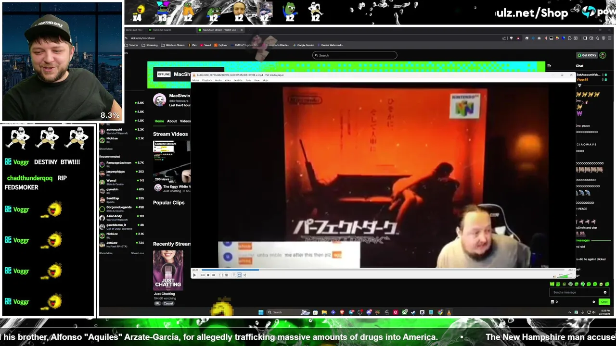616x346 pixels.
Task: Open Kick profile avatar menu
Action: click(x=603, y=55)
